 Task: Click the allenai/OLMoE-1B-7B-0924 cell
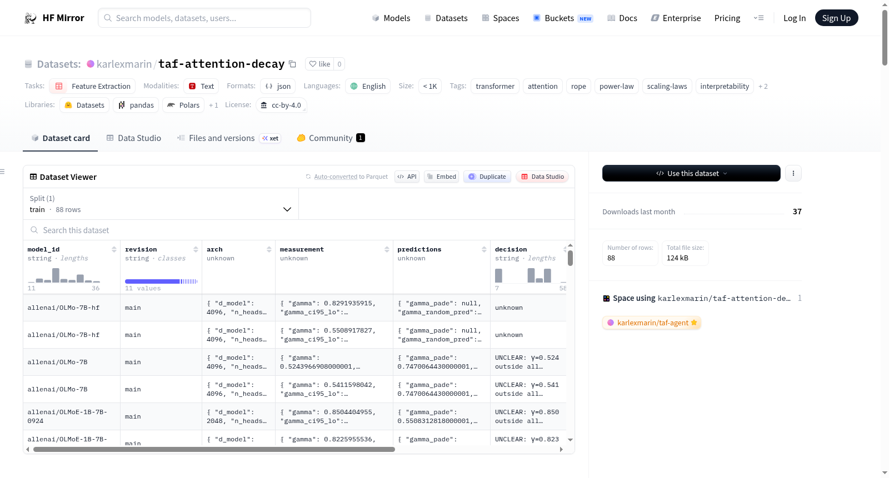coord(72,416)
